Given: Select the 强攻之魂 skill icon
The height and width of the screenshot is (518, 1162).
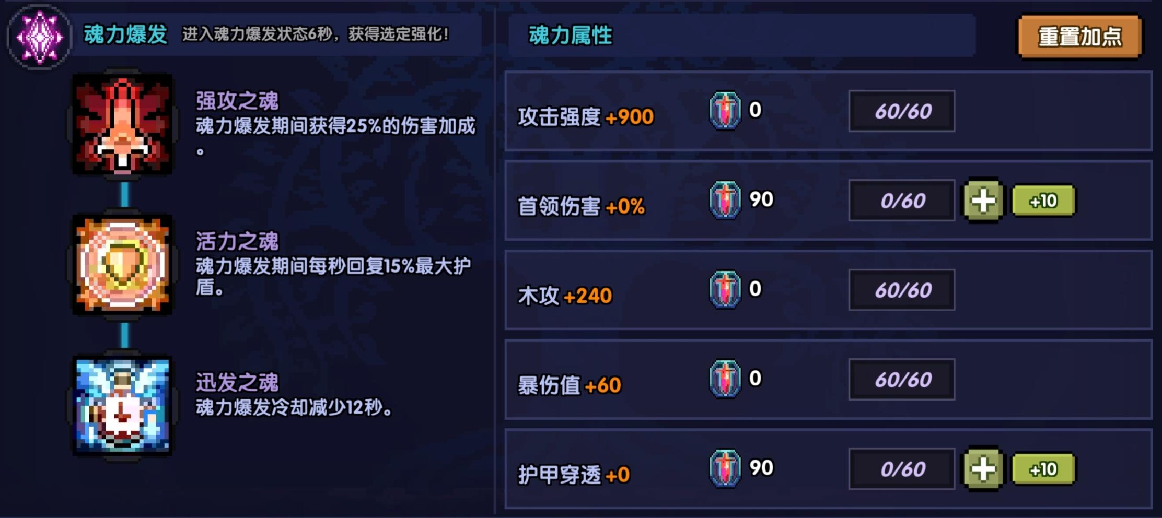Looking at the screenshot, I should click(x=122, y=124).
